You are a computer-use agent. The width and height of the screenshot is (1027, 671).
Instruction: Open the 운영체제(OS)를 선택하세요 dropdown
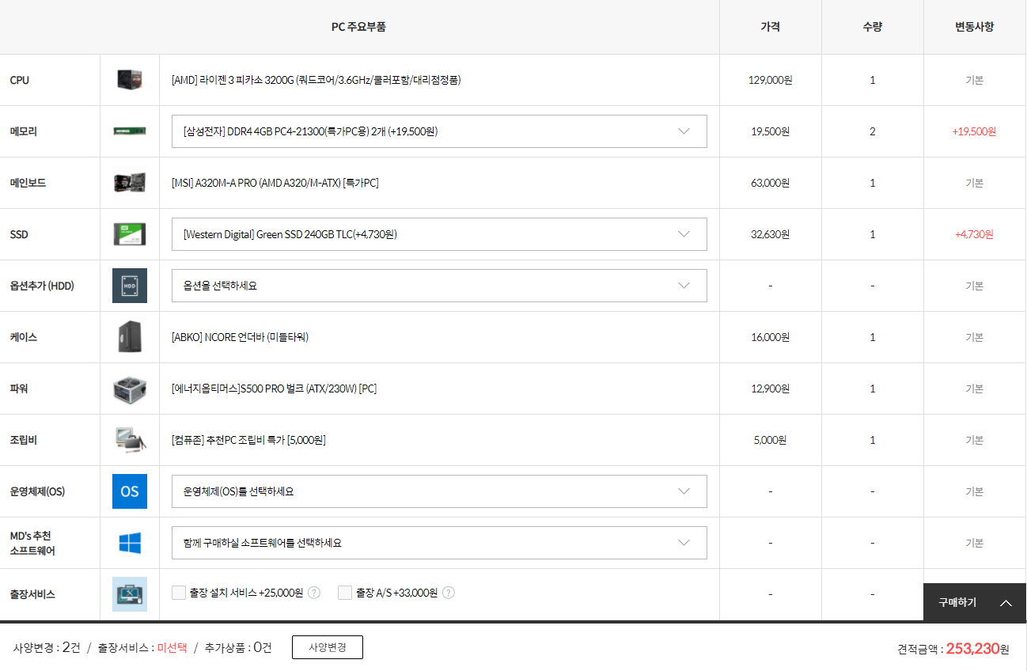coord(439,491)
